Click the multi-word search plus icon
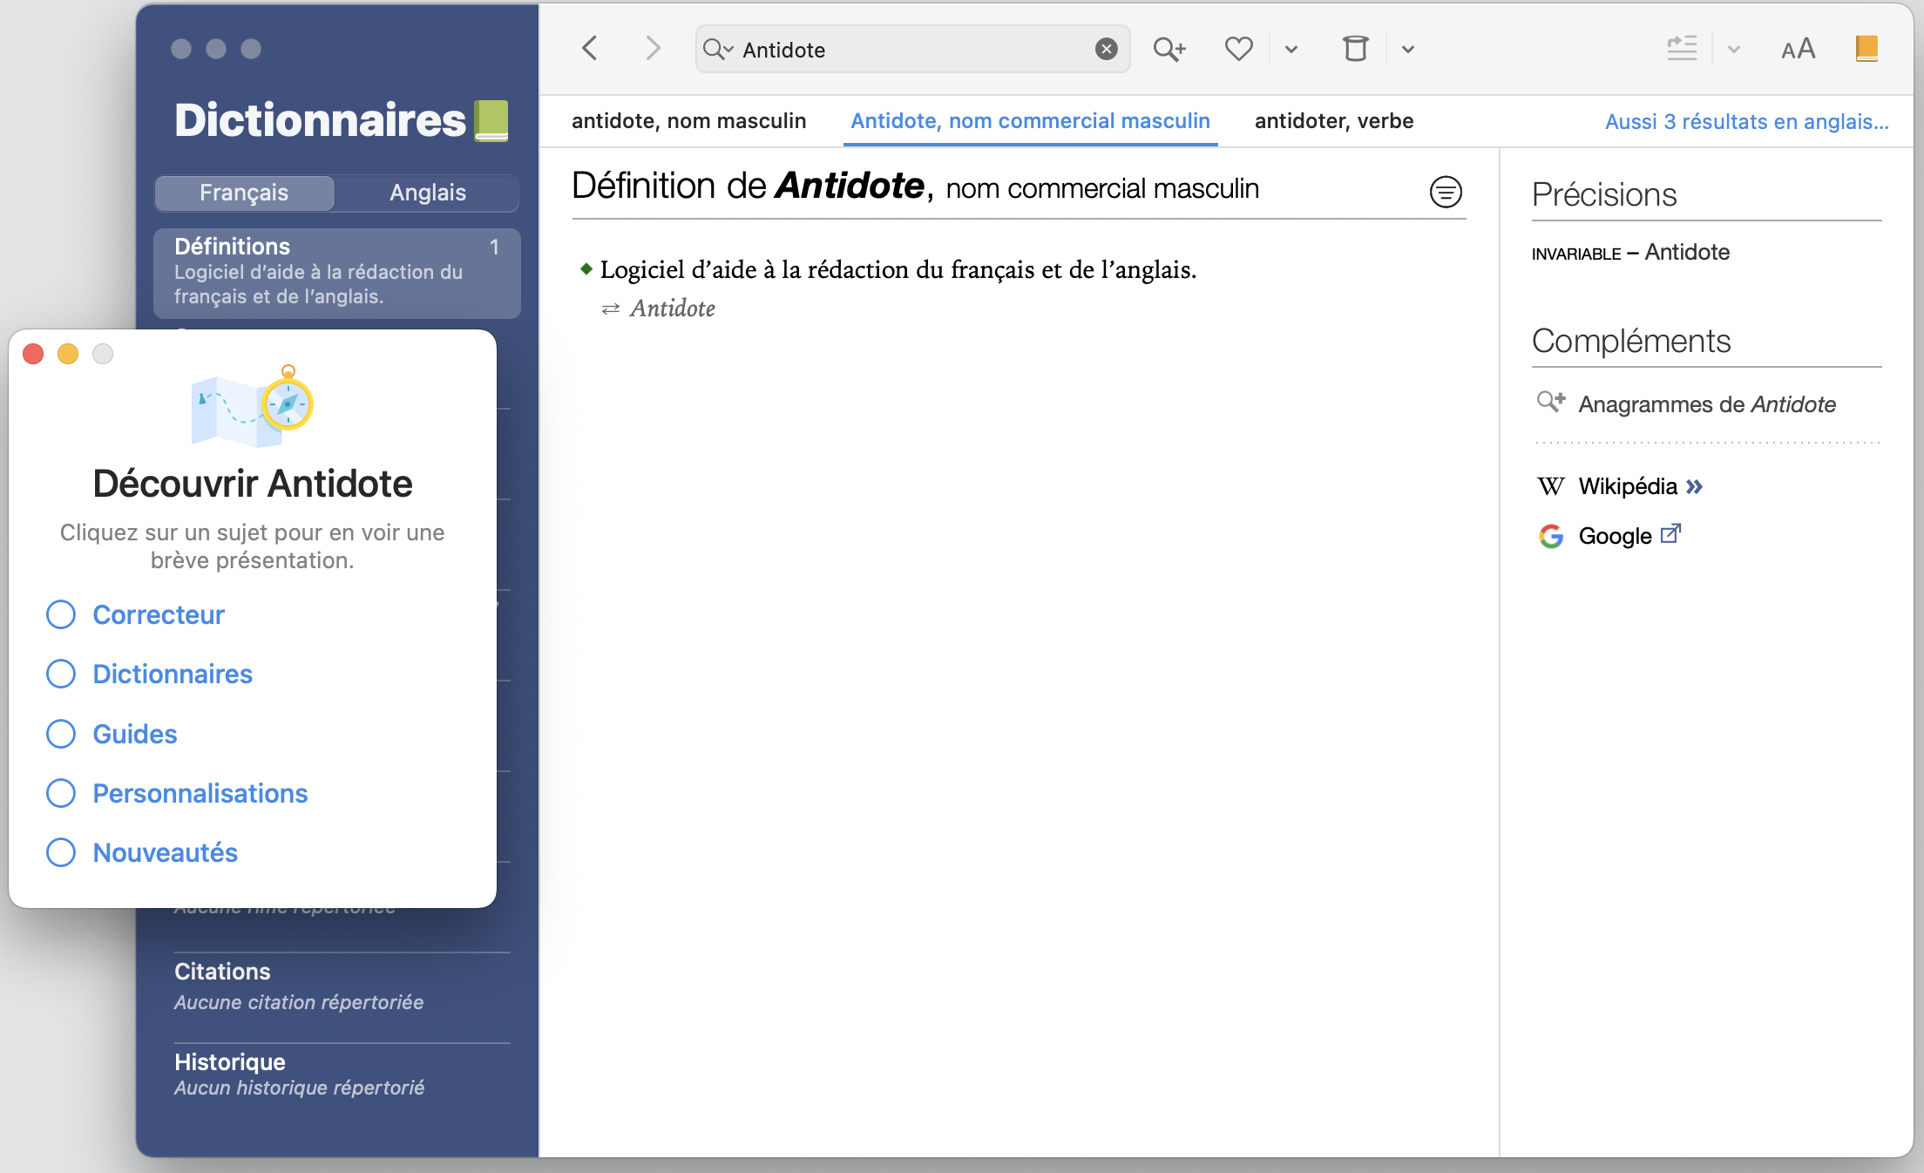Screen dimensions: 1924x1173 point(1169,49)
